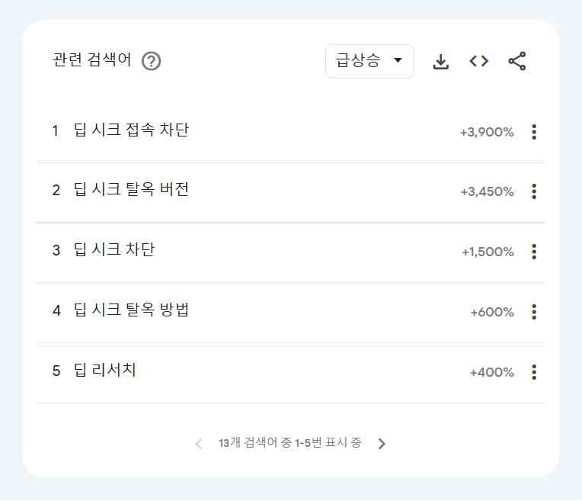Select the query 딥 시크 차단
This screenshot has width=582, height=501.
click(114, 250)
